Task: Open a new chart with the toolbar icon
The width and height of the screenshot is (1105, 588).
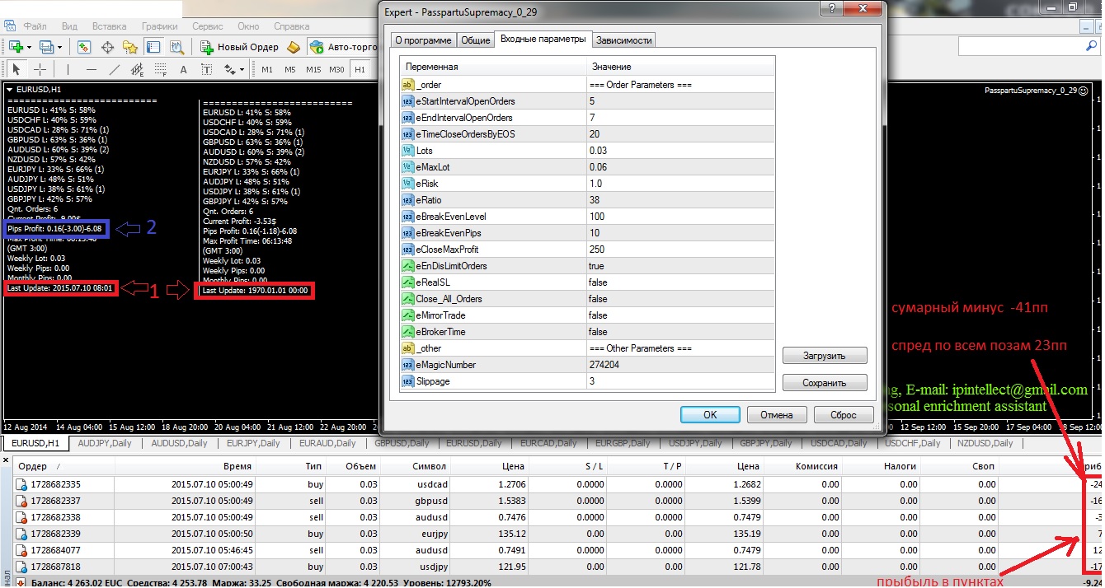Action: [15, 47]
